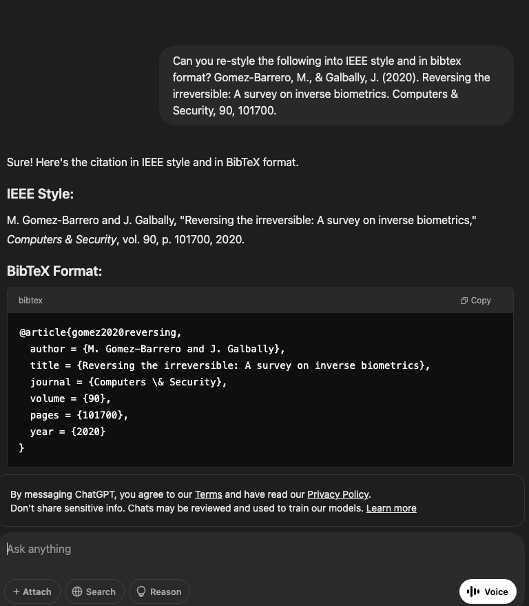The width and height of the screenshot is (529, 606).
Task: Enable the globe Search option
Action: tap(94, 592)
